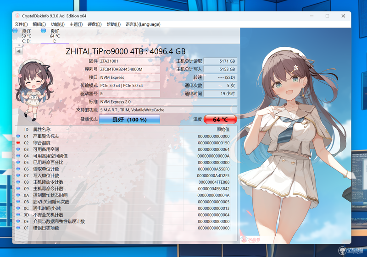Select the 读取单位计数 attribute name
The image size is (367, 257).
pyautogui.click(x=46, y=169)
